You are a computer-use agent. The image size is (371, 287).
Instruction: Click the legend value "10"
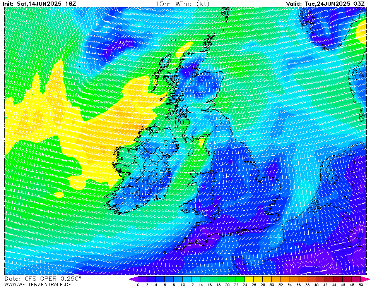183,285
